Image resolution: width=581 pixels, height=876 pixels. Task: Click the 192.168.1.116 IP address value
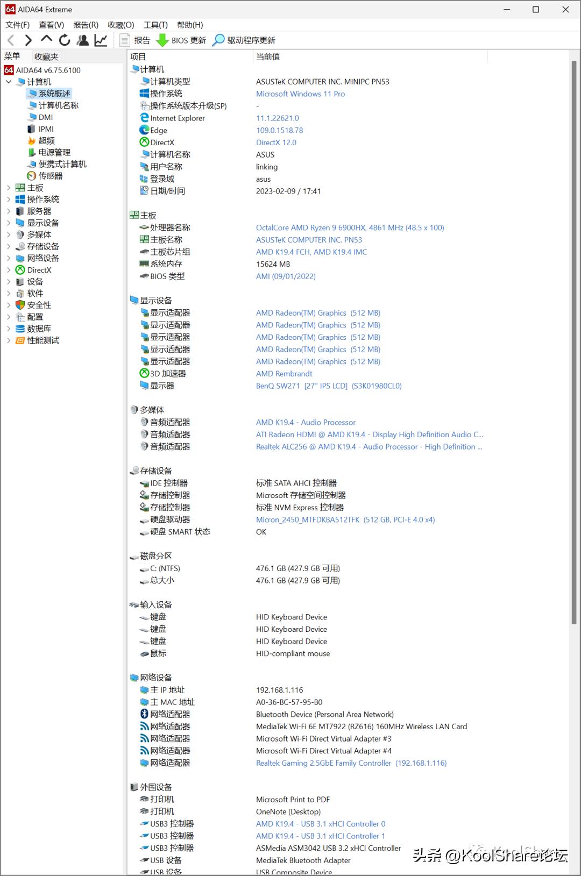279,690
